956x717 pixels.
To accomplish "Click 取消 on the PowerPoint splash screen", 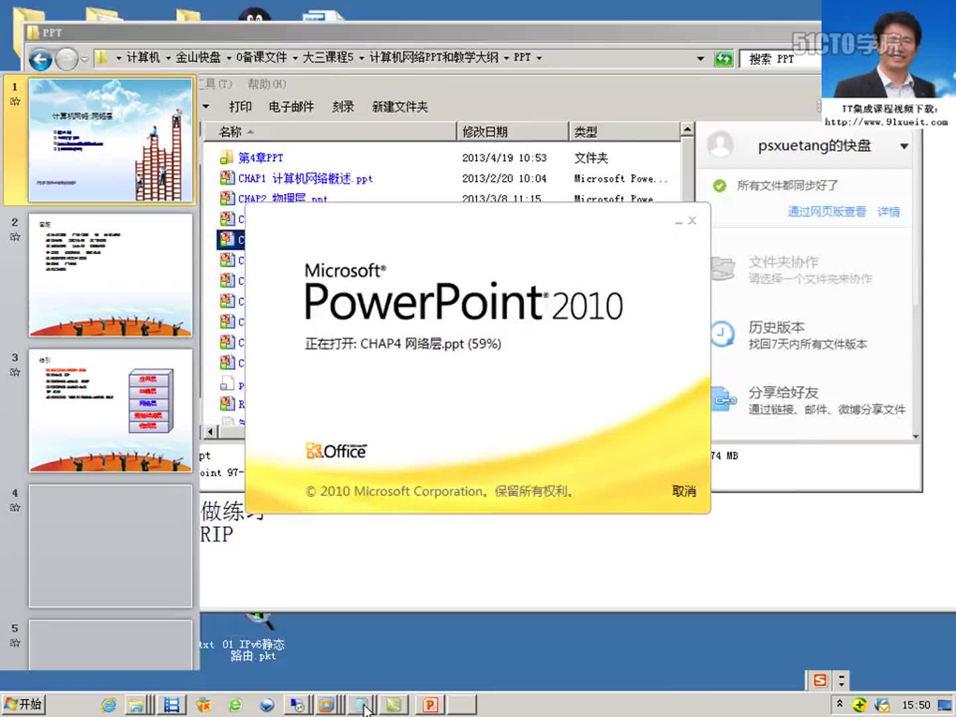I will point(684,491).
